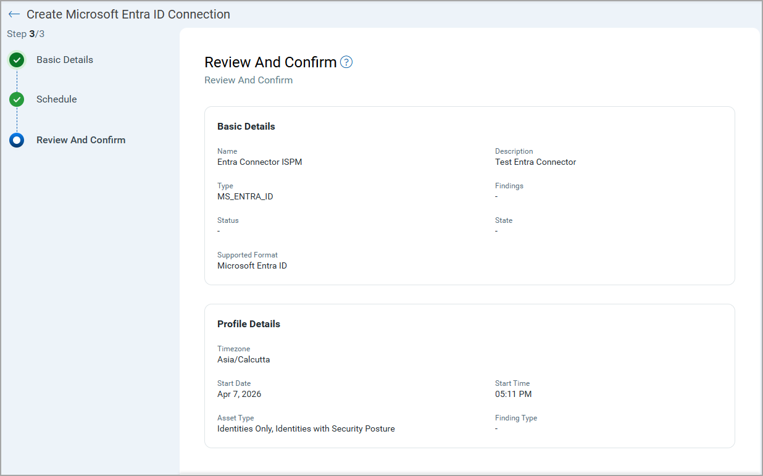The image size is (763, 476).
Task: Click the gray Review And Confirm subtitle
Action: (249, 80)
